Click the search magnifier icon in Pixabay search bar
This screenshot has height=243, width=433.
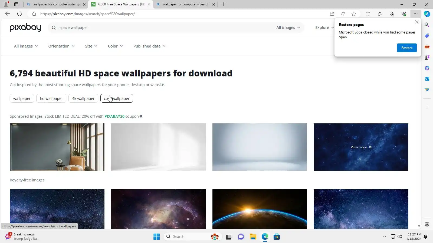[54, 28]
